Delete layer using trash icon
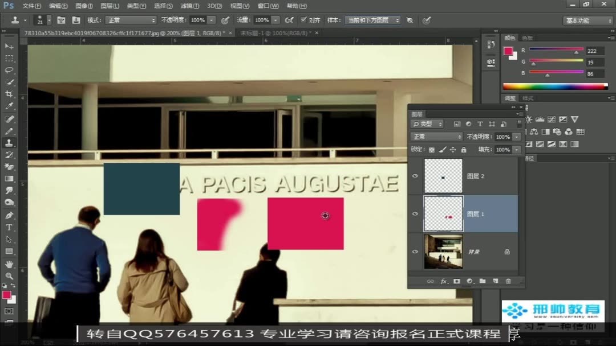 [x=508, y=281]
